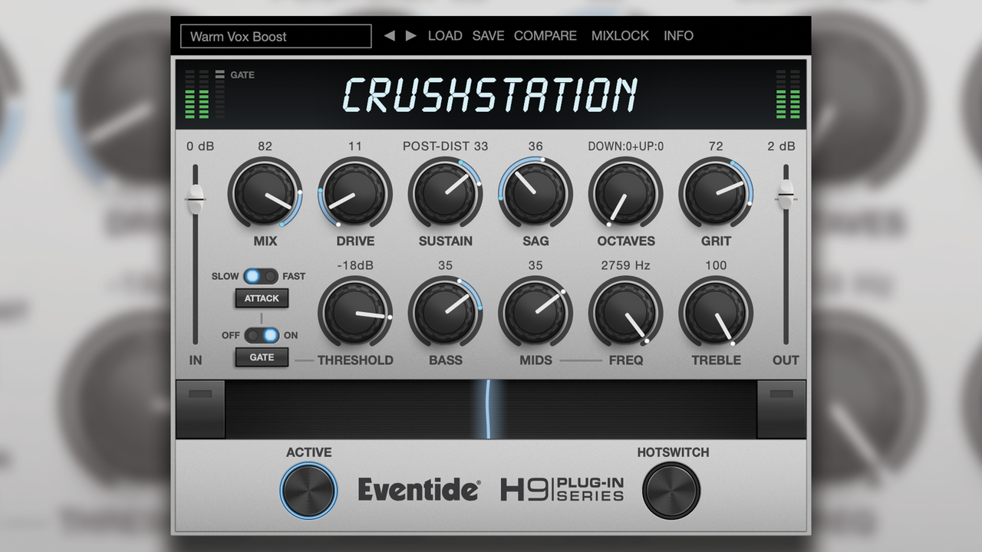
Task: Open the INFO panel
Action: click(678, 35)
